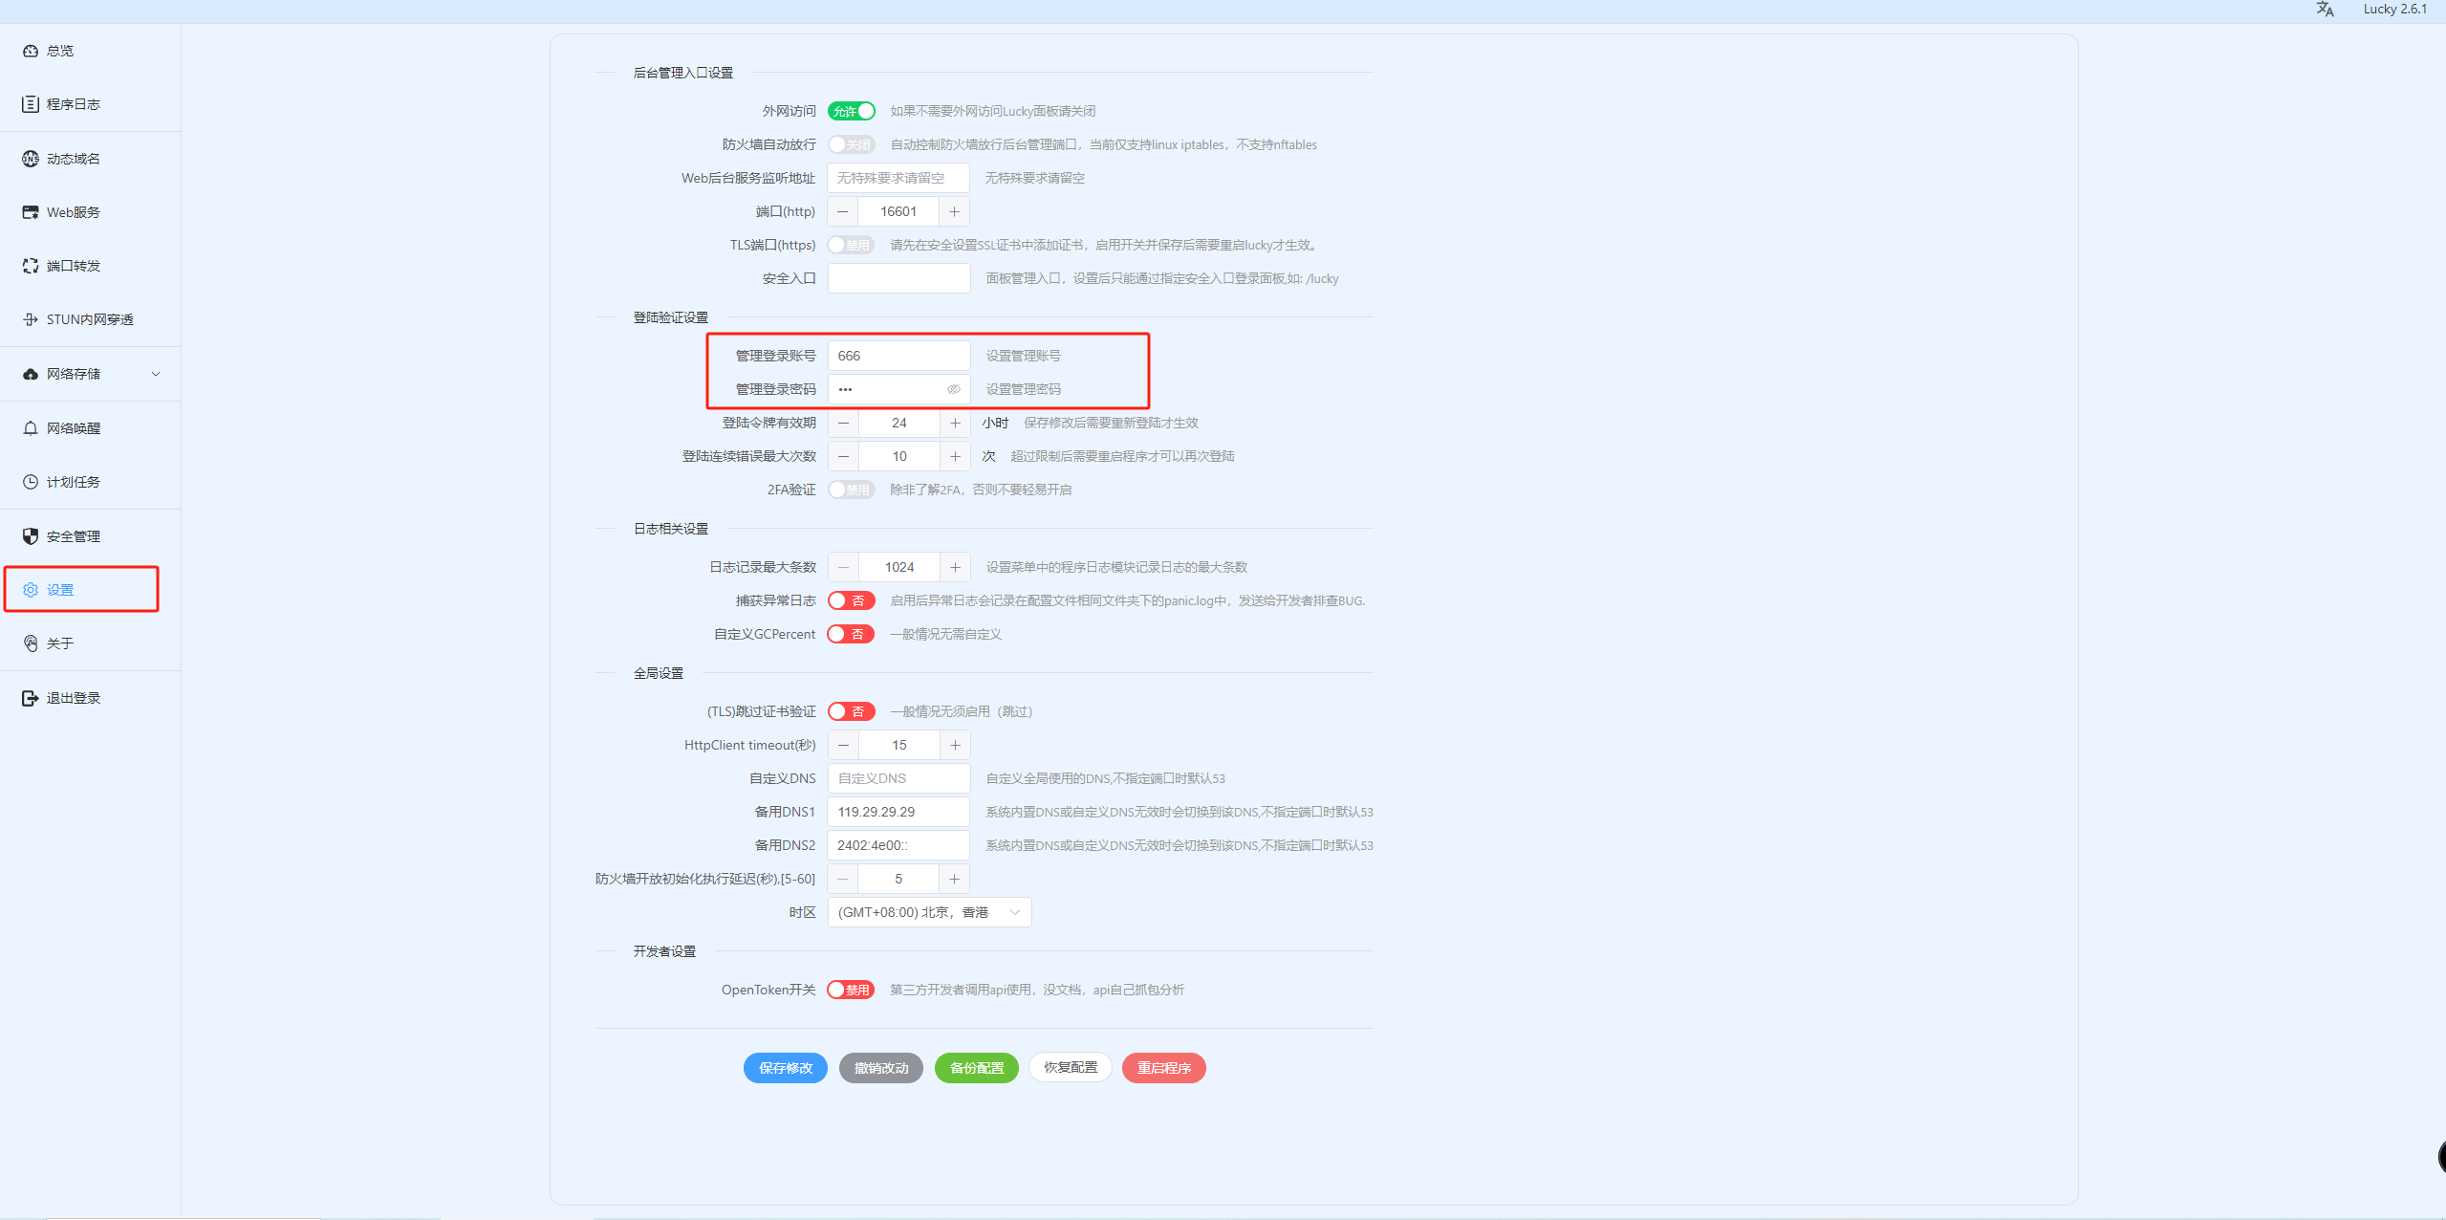
Task: Click the language translate icon
Action: (2325, 10)
